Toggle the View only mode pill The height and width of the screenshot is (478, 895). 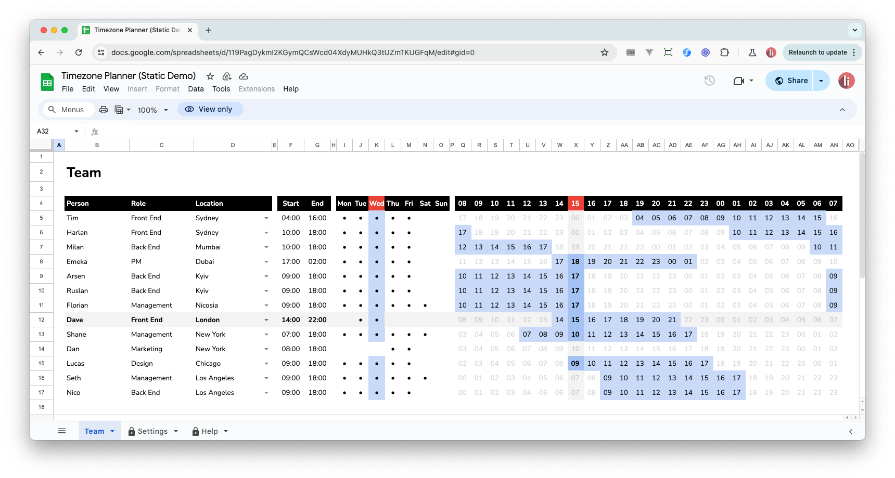click(x=210, y=109)
